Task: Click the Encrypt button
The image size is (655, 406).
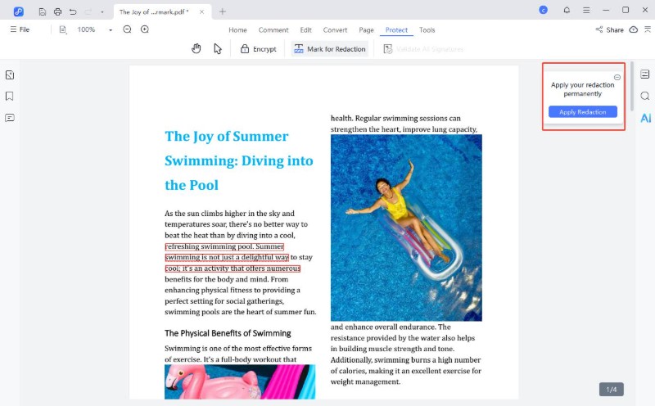Action: tap(259, 49)
